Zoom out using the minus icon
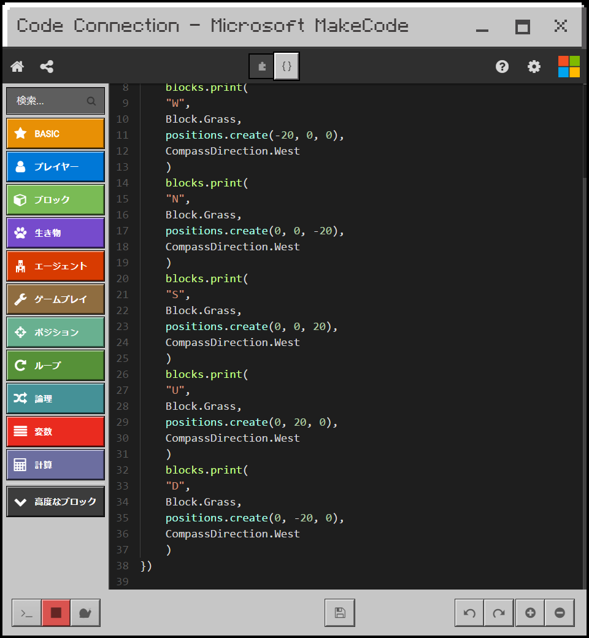Viewport: 589px width, 638px height. [560, 612]
